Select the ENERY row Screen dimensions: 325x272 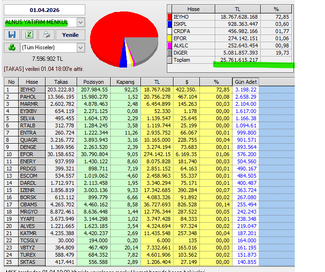coord(149,161)
